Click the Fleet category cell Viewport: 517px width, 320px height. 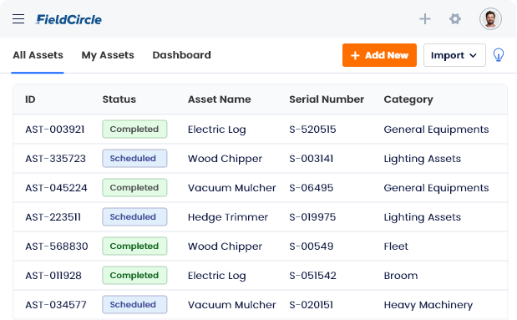point(396,246)
